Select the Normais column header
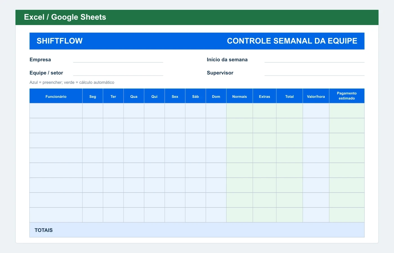This screenshot has width=394, height=253. point(239,96)
